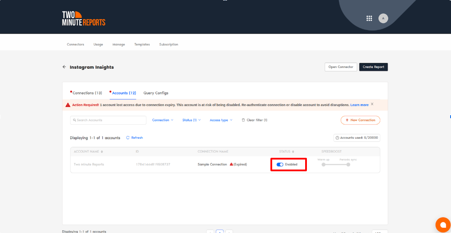Clear filter (1) button
Image resolution: width=451 pixels, height=233 pixels.
(x=254, y=120)
